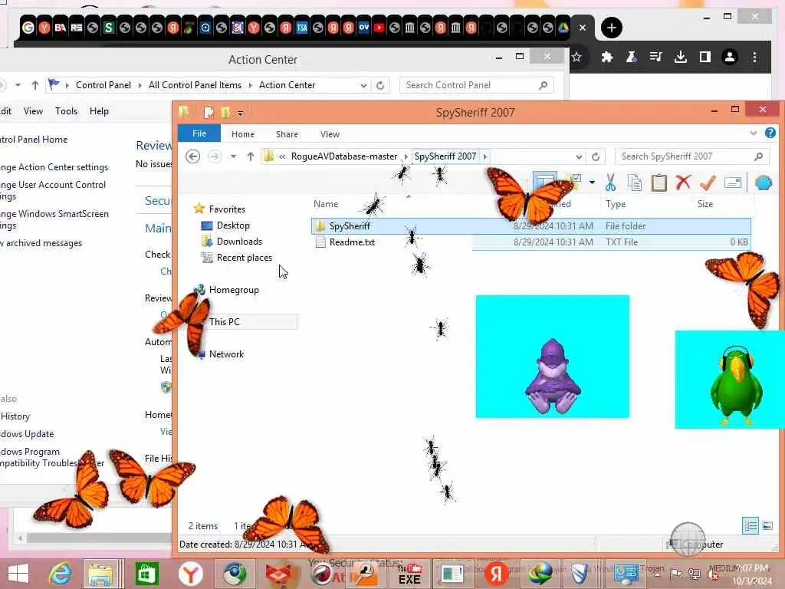Switch to details view in Explorer status bar

pos(750,525)
